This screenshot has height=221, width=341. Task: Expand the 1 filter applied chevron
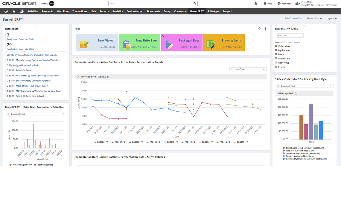click(x=78, y=77)
